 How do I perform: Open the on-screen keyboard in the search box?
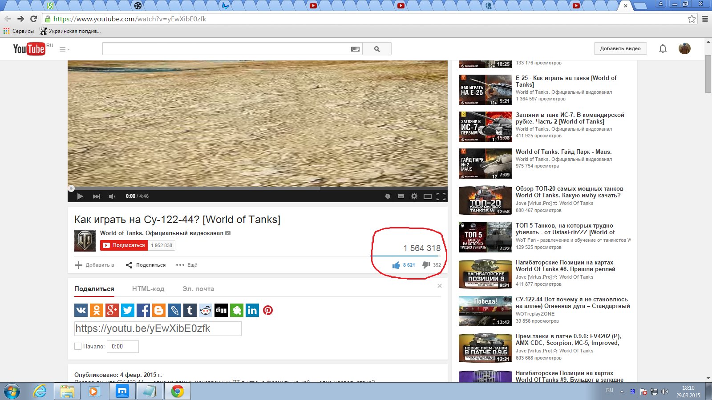pyautogui.click(x=355, y=49)
